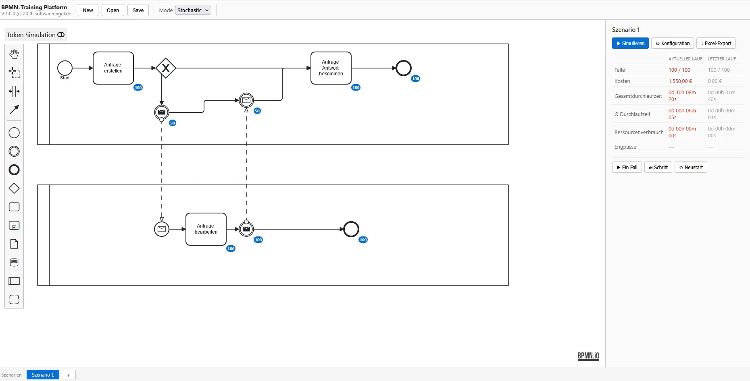Toggle Token Simulation mode
Screen dimensions: 750x381
point(35,35)
